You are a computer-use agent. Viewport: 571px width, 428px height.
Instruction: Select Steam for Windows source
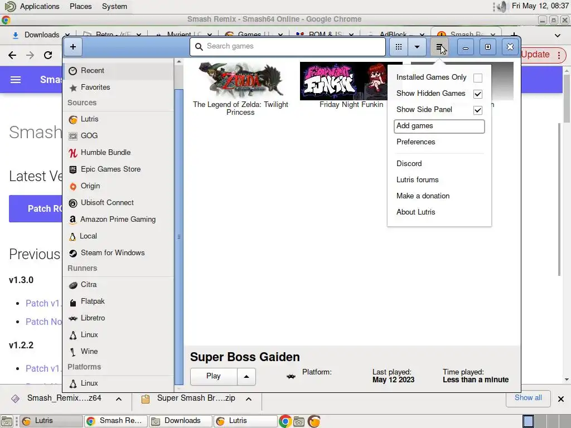point(118,253)
